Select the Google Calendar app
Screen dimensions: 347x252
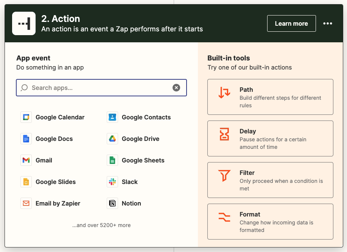pos(59,117)
